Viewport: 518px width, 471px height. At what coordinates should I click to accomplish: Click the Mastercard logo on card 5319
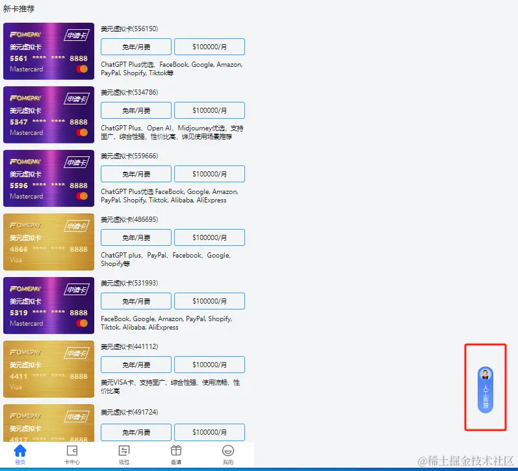tap(82, 323)
